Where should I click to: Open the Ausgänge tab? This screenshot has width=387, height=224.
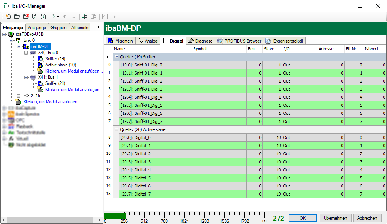coord(37,27)
